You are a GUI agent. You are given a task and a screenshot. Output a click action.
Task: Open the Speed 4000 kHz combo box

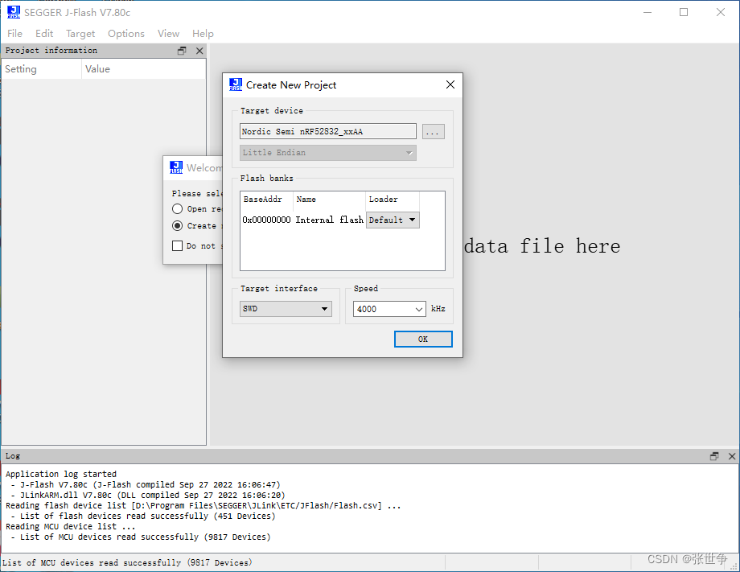(389, 309)
